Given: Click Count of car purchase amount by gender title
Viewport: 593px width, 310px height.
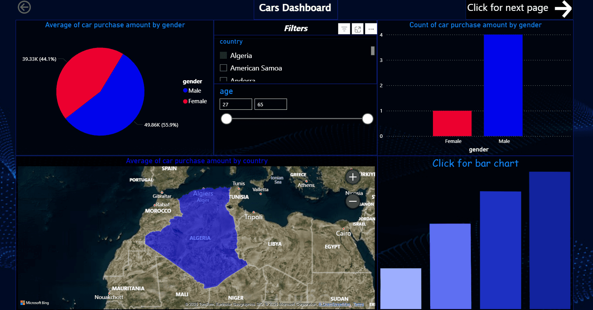Looking at the screenshot, I should click(475, 25).
